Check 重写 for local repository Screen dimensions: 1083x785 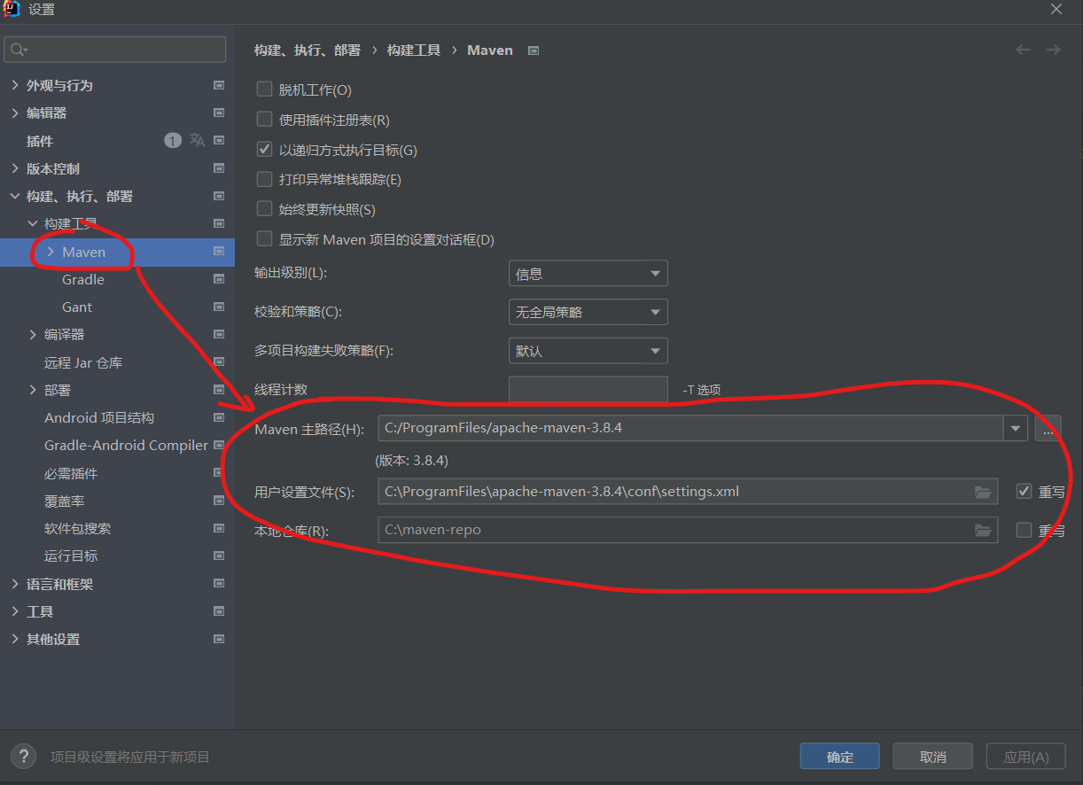point(1024,530)
